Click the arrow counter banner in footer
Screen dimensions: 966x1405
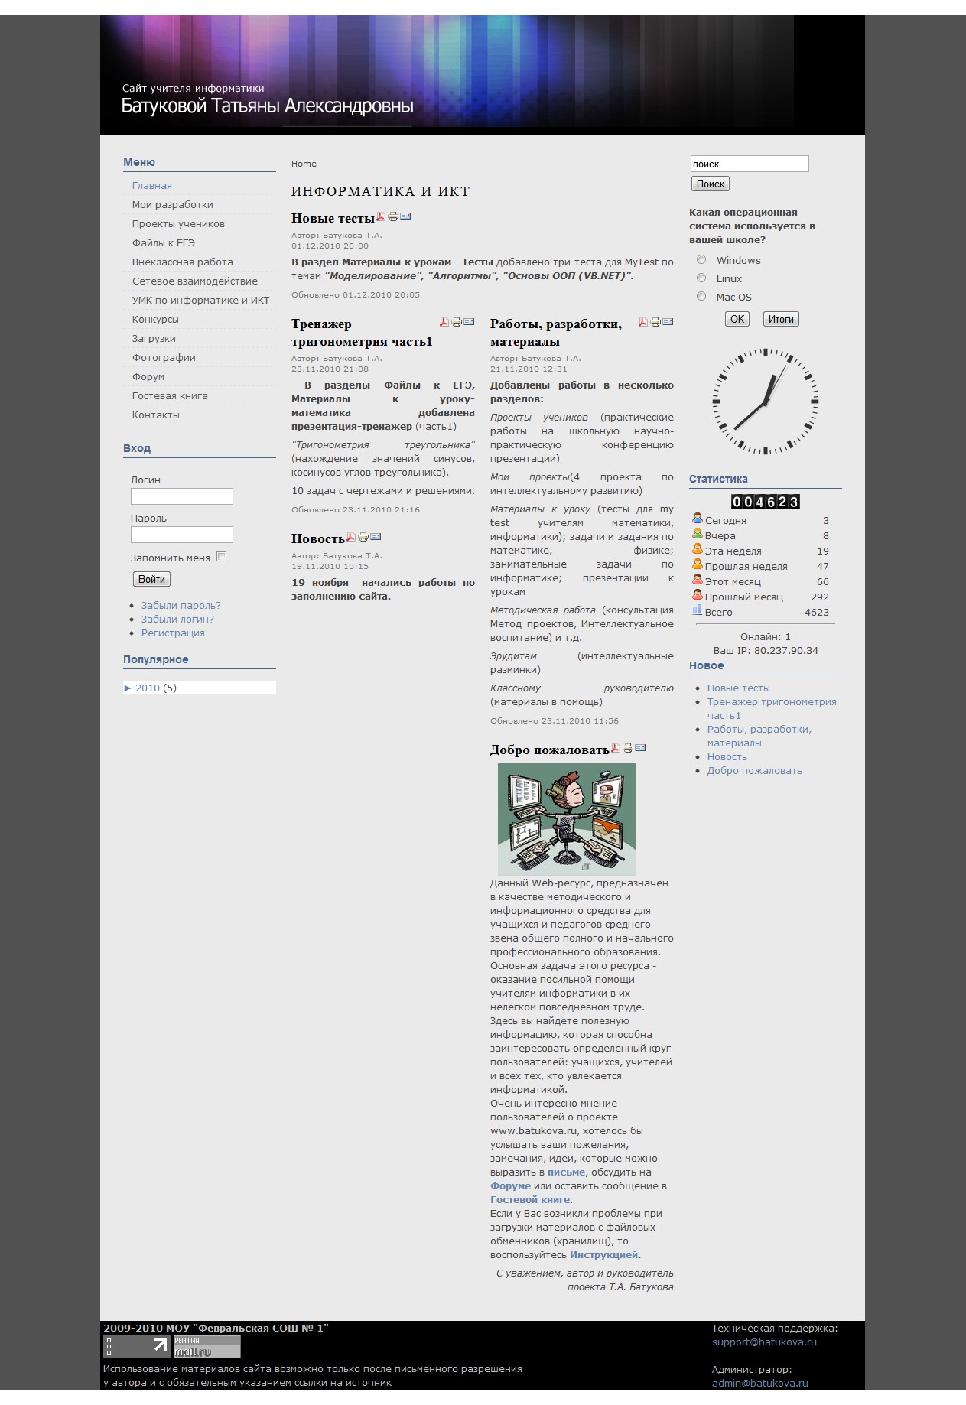click(x=137, y=1347)
